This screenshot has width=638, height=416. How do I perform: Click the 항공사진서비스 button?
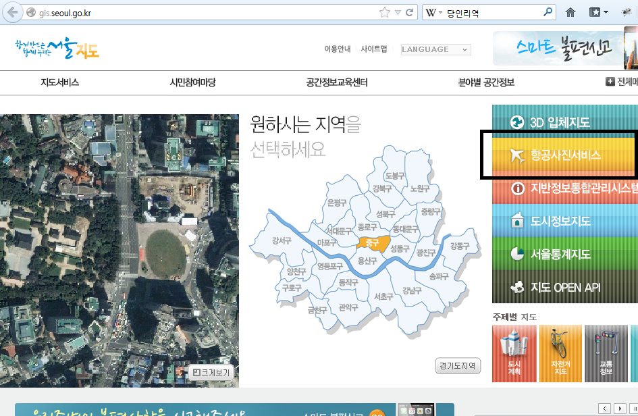[x=564, y=155]
